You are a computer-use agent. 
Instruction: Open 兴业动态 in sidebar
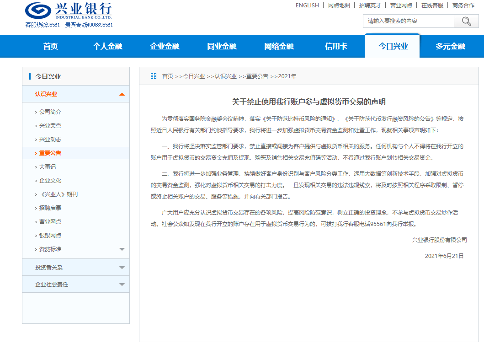tap(50, 140)
